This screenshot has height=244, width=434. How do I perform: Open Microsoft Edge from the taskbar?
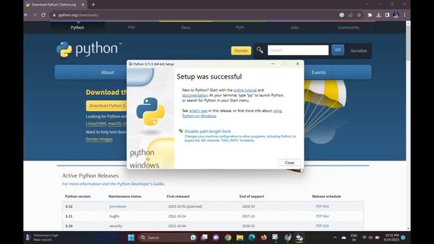tap(252, 237)
